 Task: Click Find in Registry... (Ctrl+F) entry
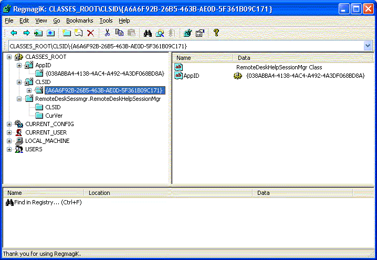pyautogui.click(x=48, y=203)
